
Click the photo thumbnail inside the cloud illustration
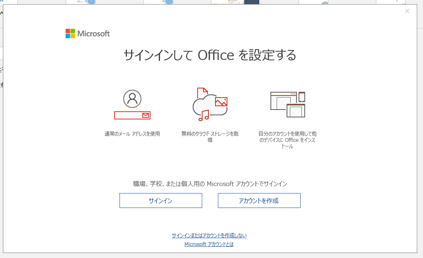[x=221, y=102]
